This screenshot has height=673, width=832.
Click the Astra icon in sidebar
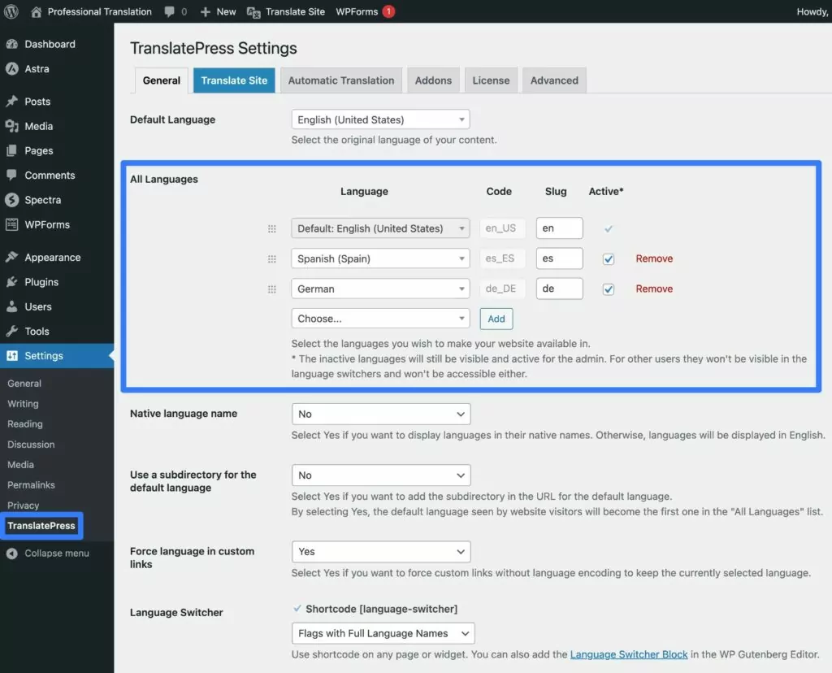pos(11,68)
